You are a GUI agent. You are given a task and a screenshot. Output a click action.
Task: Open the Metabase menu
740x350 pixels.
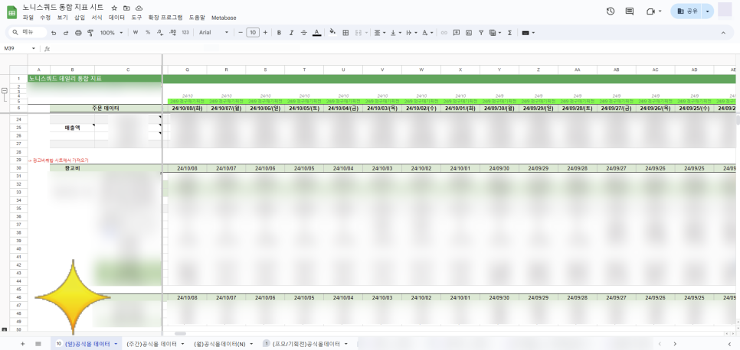[224, 18]
